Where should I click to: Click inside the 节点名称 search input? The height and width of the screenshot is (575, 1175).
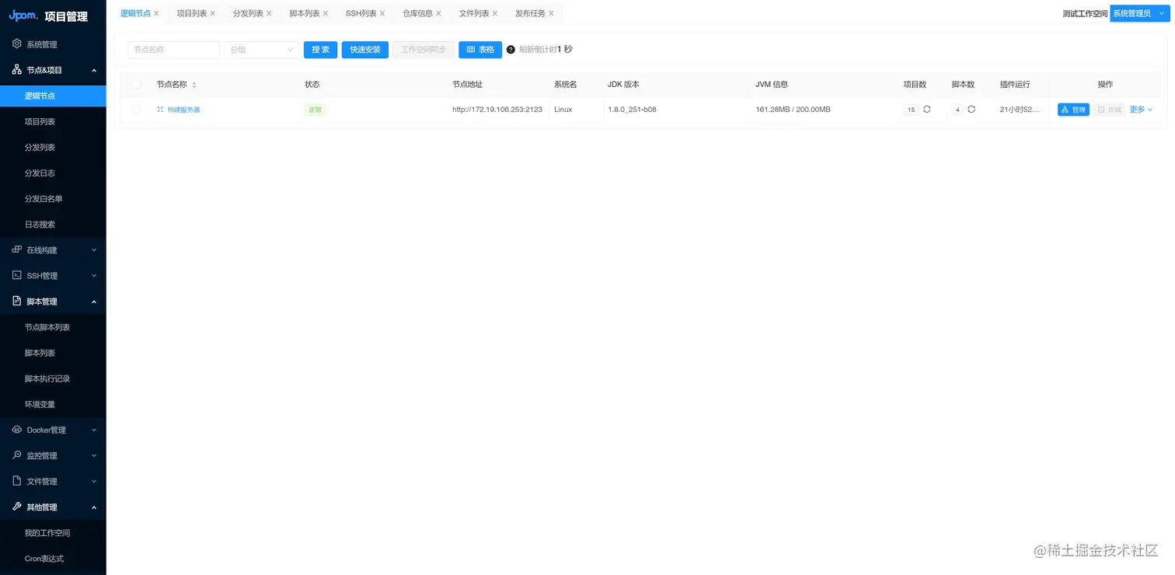tap(173, 49)
